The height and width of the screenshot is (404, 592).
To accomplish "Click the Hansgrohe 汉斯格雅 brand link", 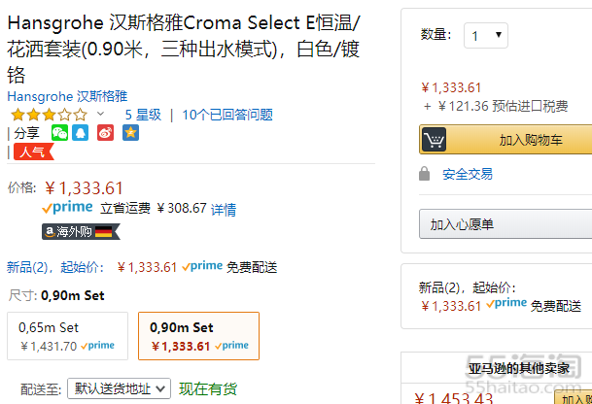I will (67, 96).
